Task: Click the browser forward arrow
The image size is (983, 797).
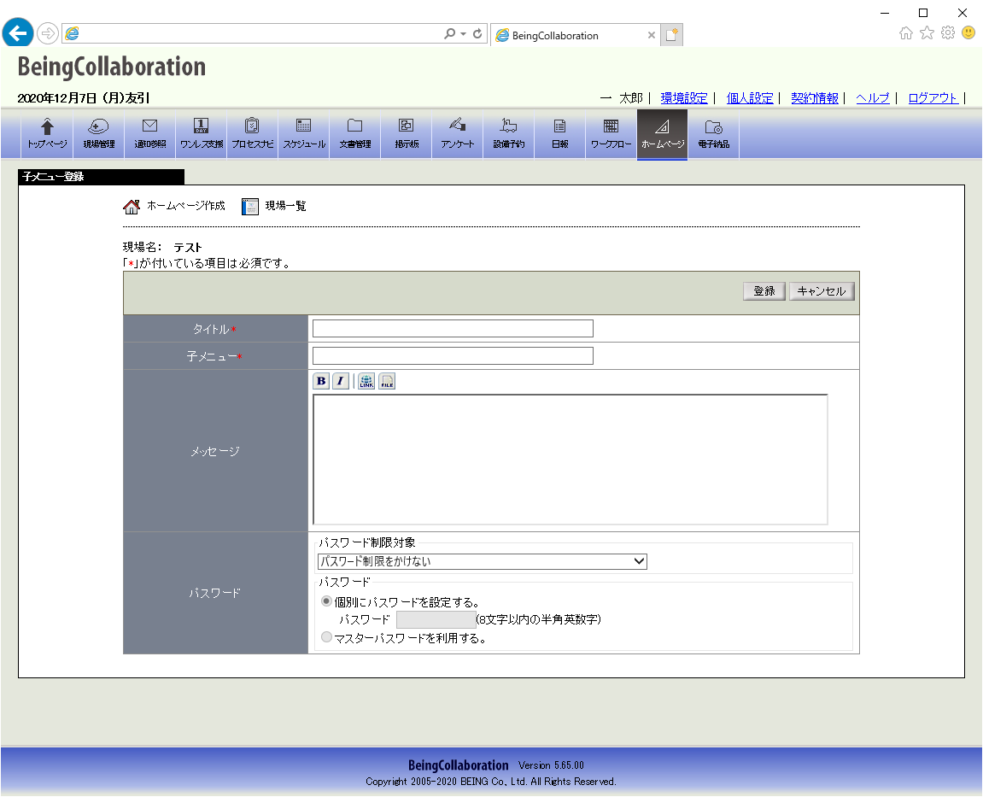Action: coord(48,33)
